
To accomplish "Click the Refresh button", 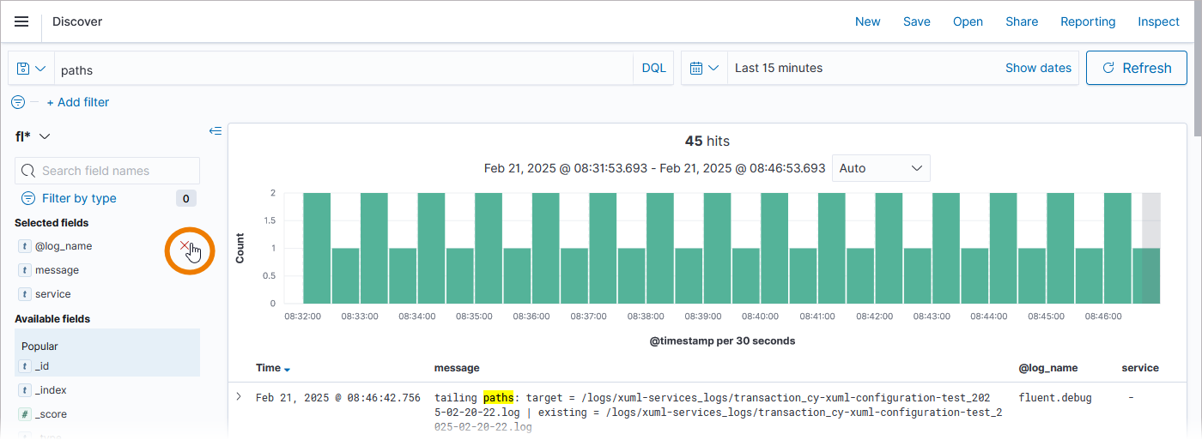I will [1137, 68].
